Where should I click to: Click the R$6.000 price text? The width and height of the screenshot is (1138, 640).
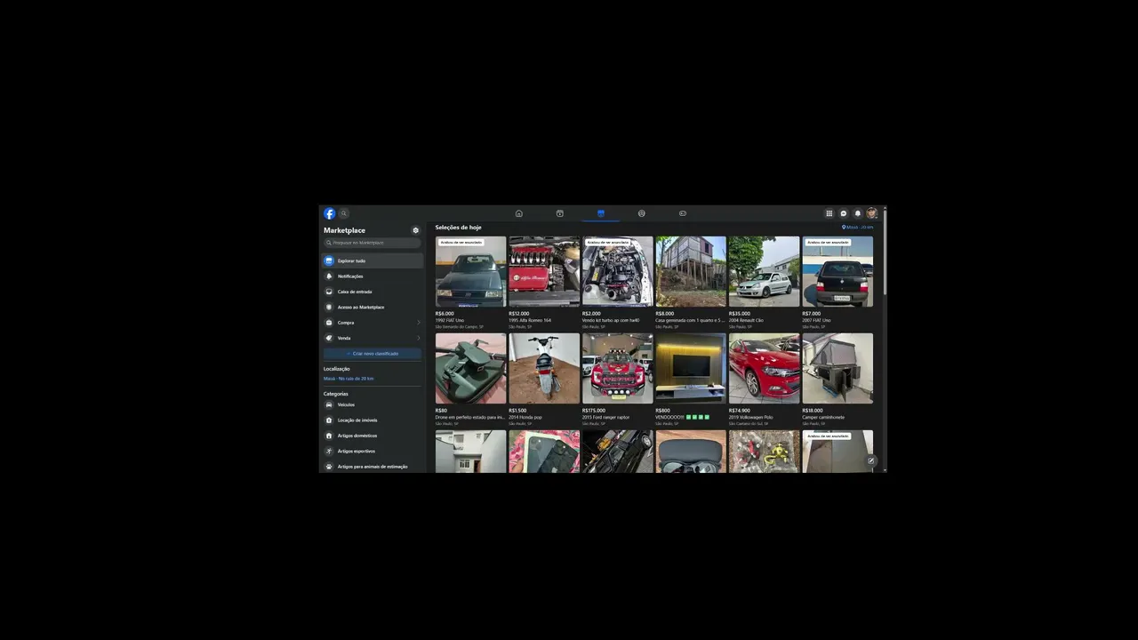[445, 314]
